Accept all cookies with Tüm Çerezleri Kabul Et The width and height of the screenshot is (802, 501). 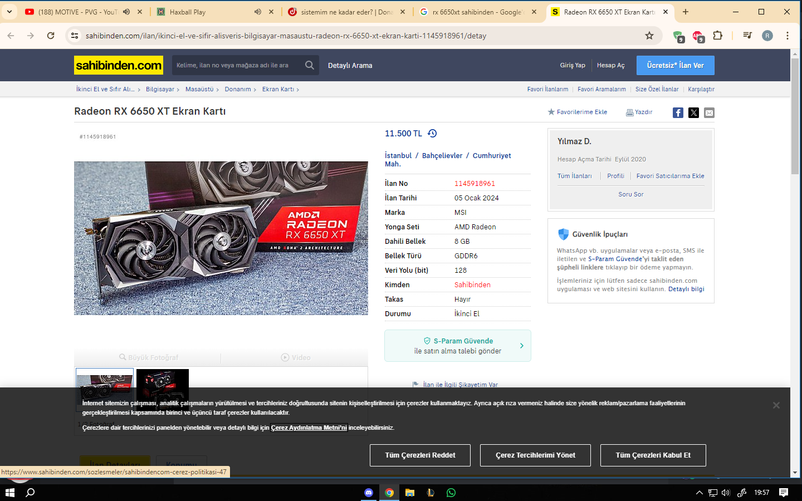click(x=653, y=455)
